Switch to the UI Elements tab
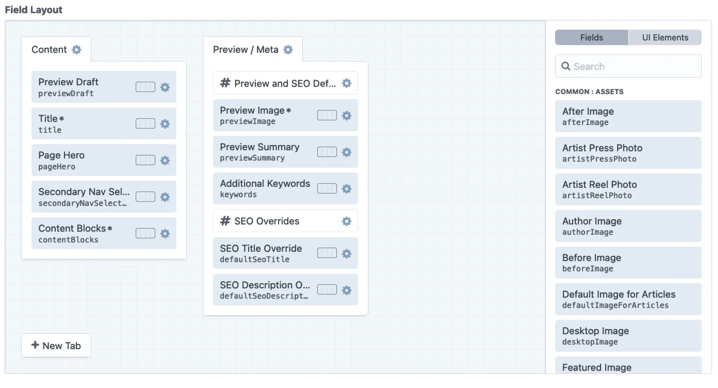The height and width of the screenshot is (388, 718). pyautogui.click(x=665, y=38)
